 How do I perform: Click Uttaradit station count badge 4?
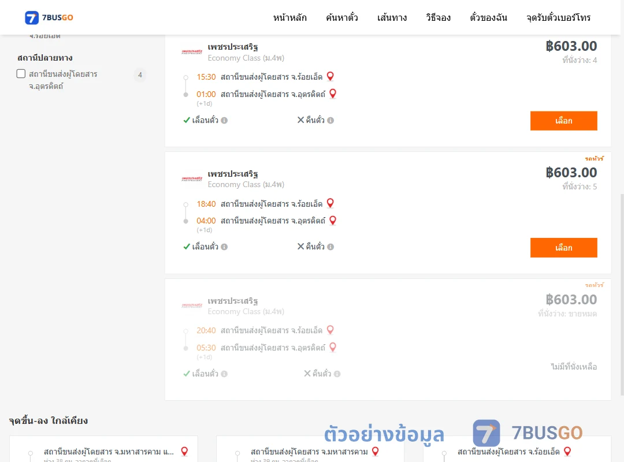140,75
